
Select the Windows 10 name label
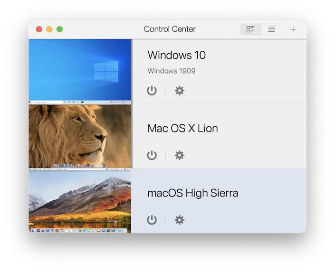(176, 55)
